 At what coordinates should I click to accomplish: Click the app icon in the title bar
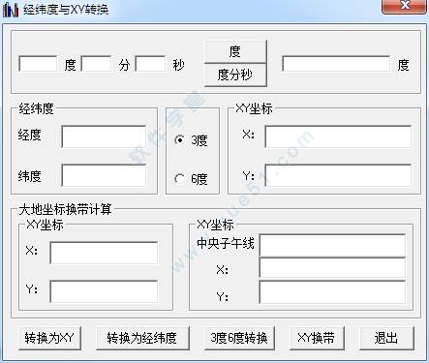click(11, 10)
